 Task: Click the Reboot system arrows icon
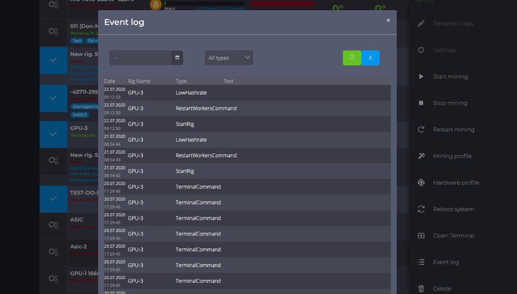tap(421, 209)
